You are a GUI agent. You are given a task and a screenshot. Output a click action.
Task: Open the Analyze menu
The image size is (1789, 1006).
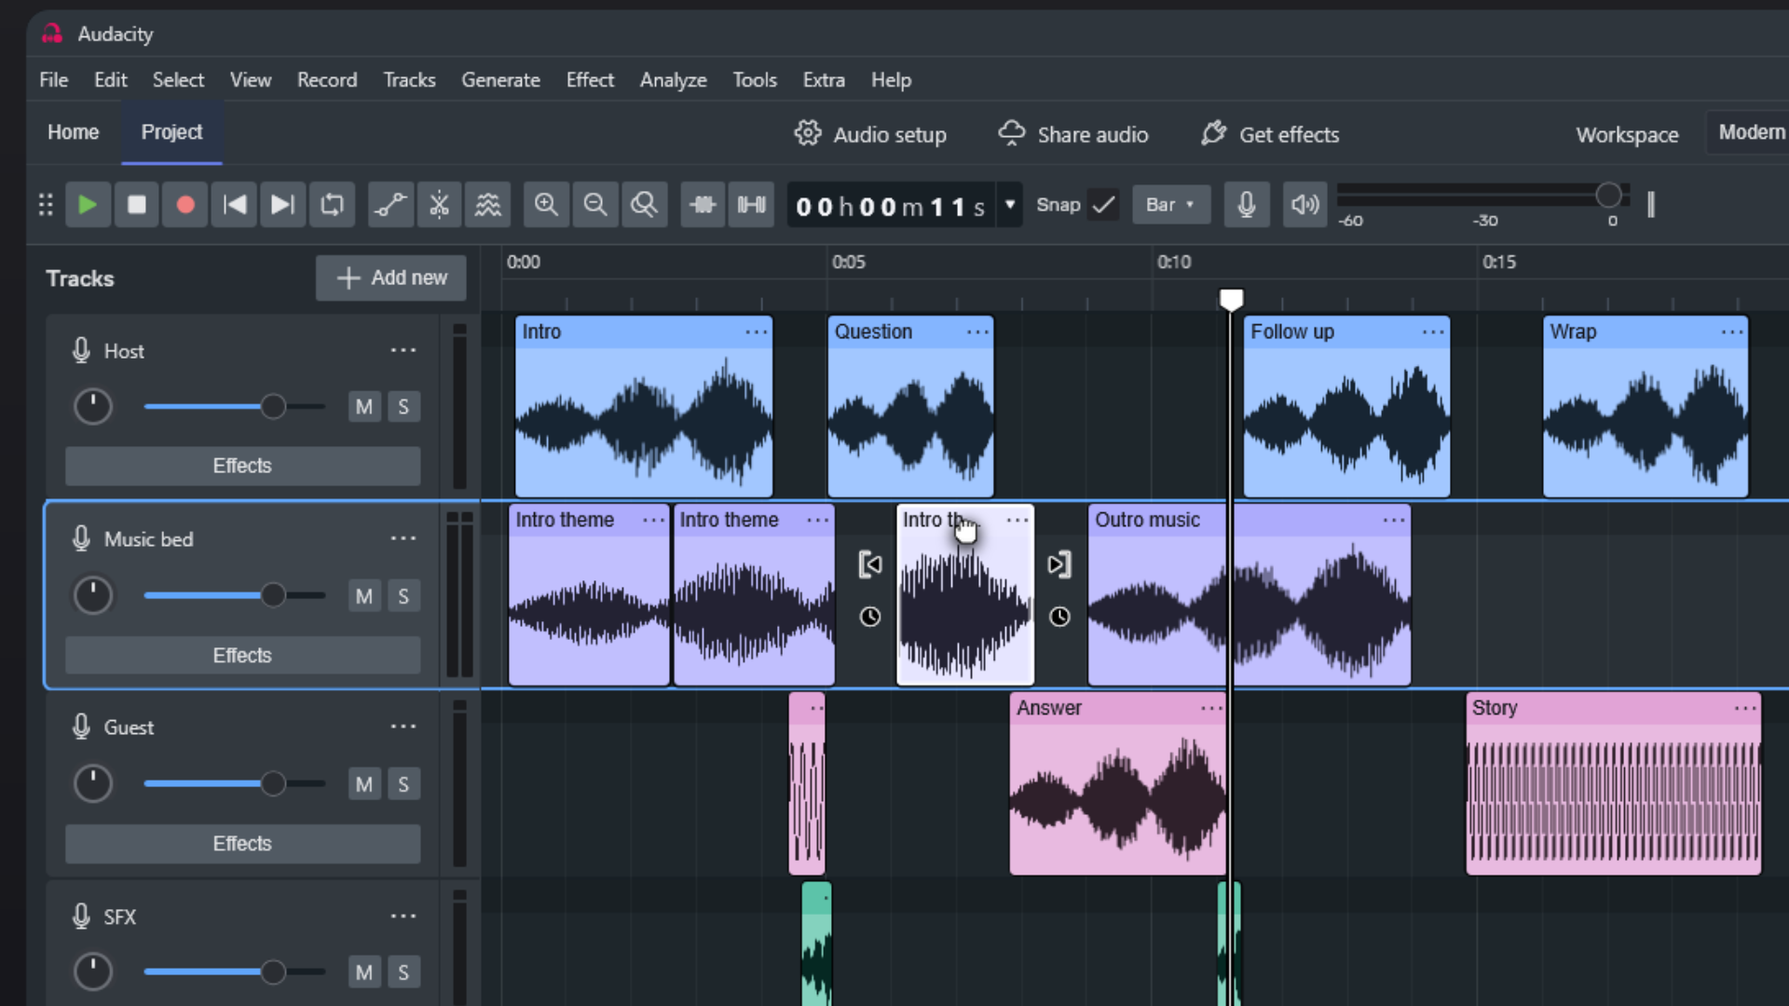673,80
